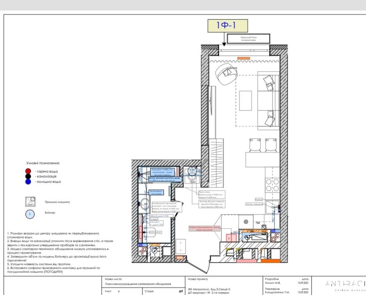Select the "Пральна машина" legend text
This screenshot has width=366, height=295.
pyautogui.click(x=57, y=202)
